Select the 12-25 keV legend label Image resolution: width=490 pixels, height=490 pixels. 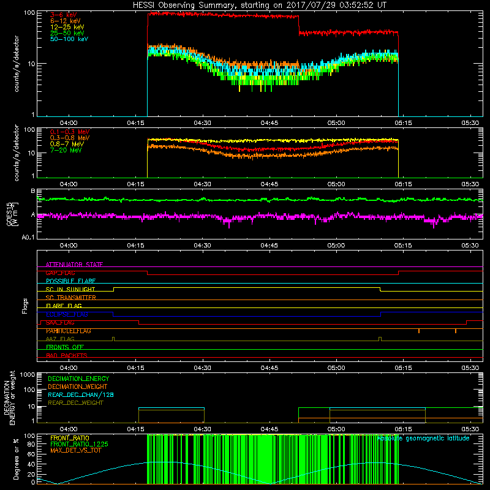point(67,27)
